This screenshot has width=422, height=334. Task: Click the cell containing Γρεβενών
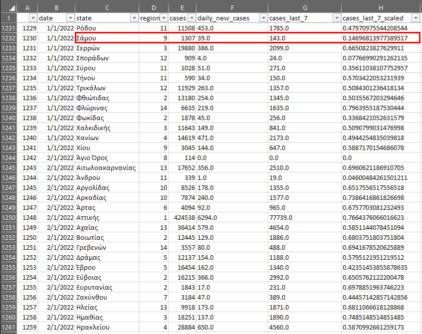(107, 247)
